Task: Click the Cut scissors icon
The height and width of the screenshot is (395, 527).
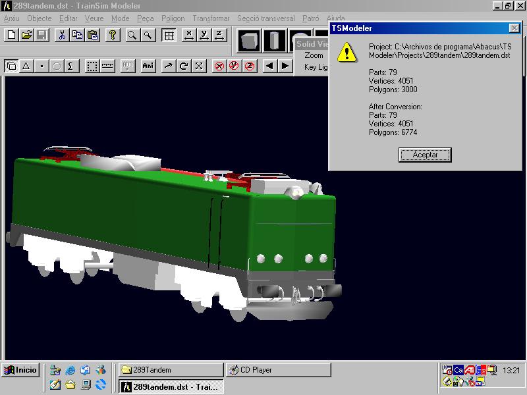Action: [x=62, y=36]
